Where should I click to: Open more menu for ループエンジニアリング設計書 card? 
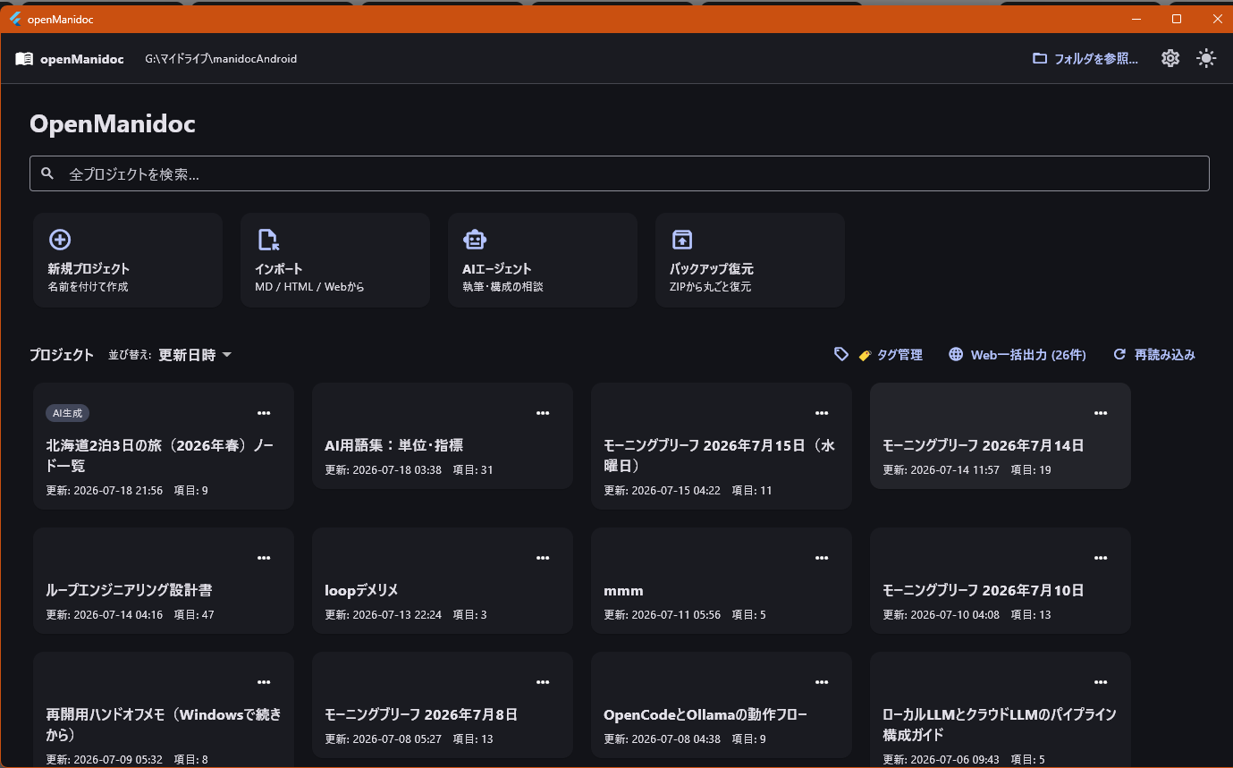point(264,558)
